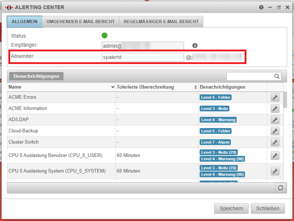Focus the notifications search field
The image size is (294, 221).
pyautogui.click(x=250, y=76)
